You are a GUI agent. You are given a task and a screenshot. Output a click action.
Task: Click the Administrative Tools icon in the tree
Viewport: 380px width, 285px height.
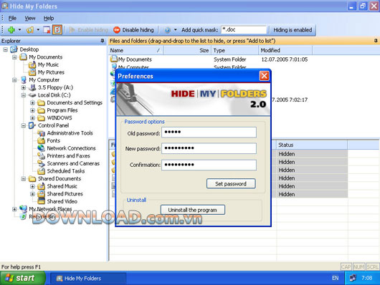41,133
